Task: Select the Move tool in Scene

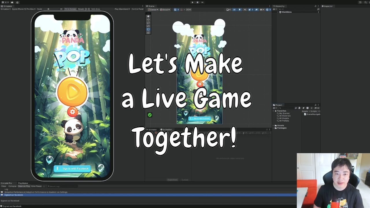Action: coord(148,20)
